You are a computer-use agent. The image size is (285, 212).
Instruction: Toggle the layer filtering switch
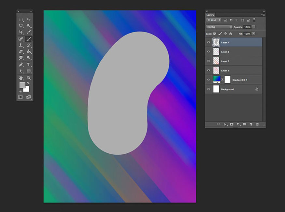pos(254,20)
